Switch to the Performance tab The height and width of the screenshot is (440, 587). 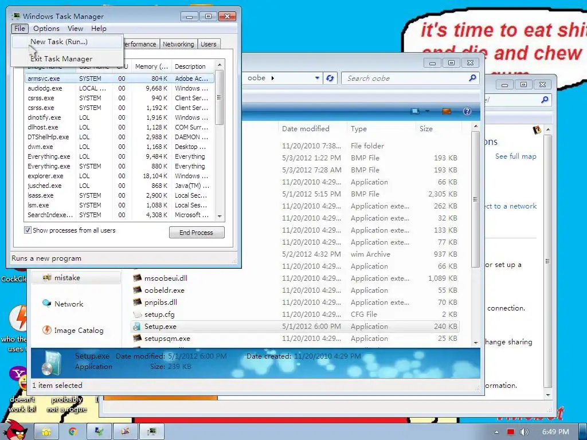pyautogui.click(x=139, y=44)
